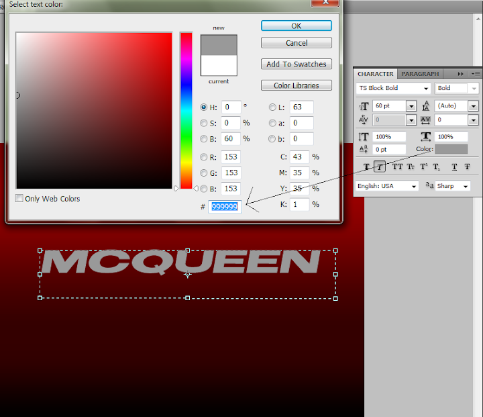Close the Select text color dialog

point(325,3)
